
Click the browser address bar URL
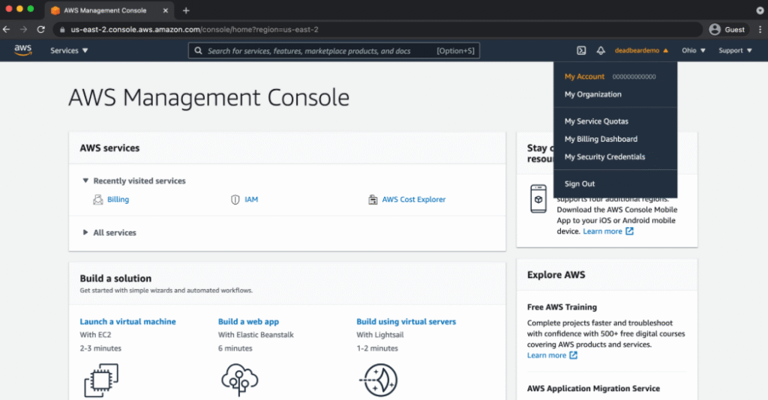pyautogui.click(x=194, y=29)
